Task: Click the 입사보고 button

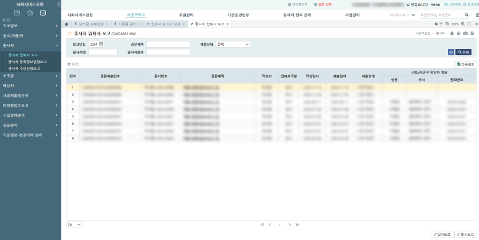Action: 442,234
